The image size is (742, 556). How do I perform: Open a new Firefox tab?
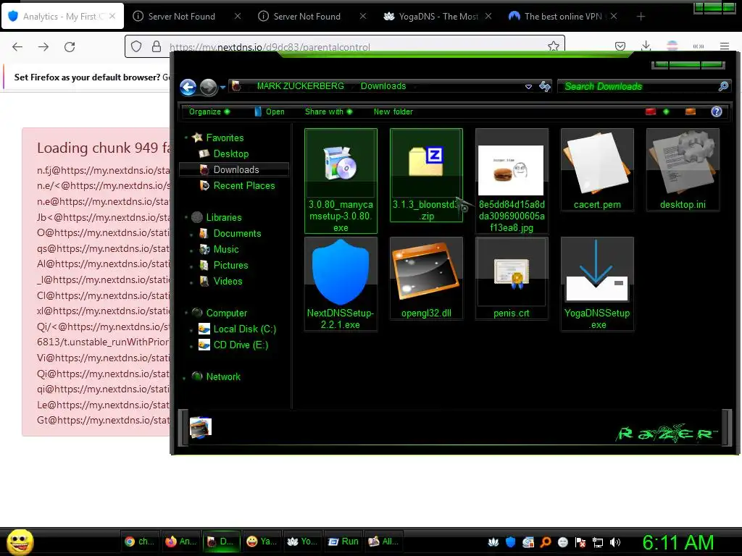point(641,17)
